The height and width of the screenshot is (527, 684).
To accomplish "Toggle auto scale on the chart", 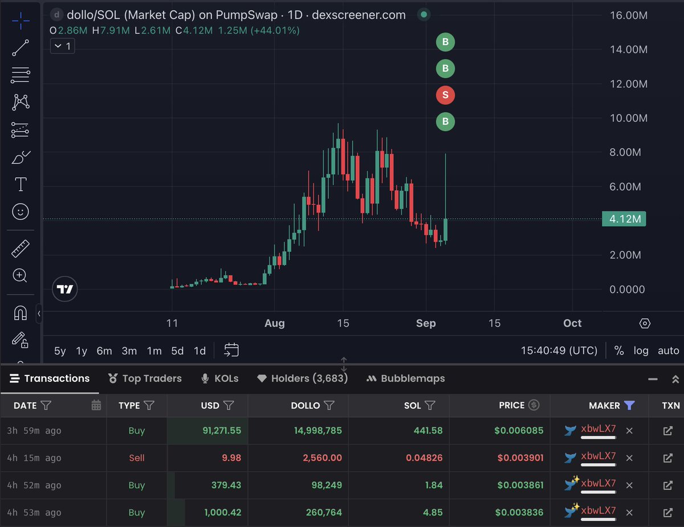I will pyautogui.click(x=669, y=350).
